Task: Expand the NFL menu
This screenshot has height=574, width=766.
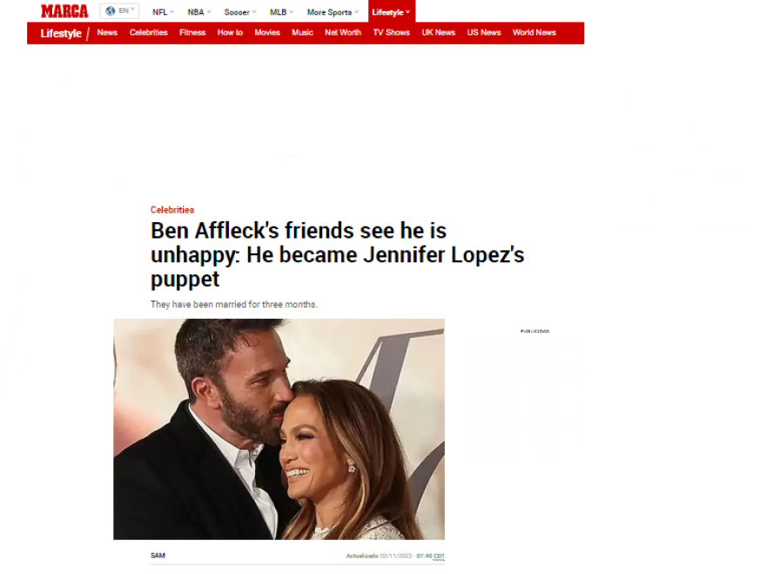Action: click(163, 12)
